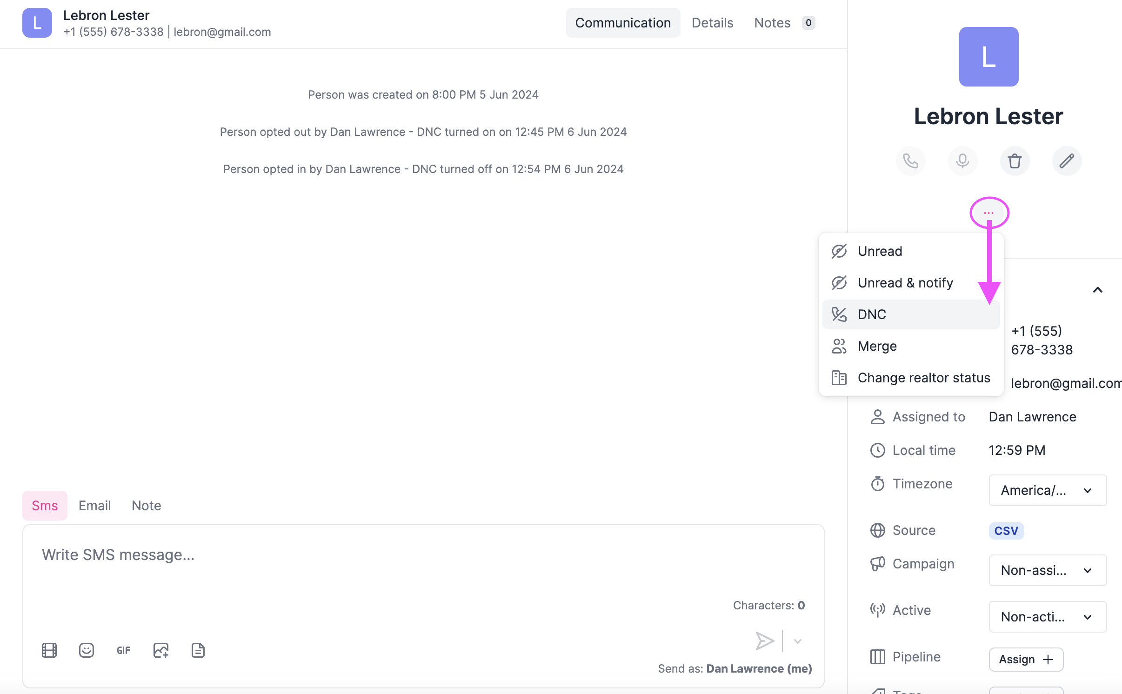Attach an image to the SMS
The width and height of the screenshot is (1122, 694).
coord(161,650)
